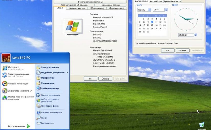
Task: Click the www.nomaher.com text
Action: (102, 54)
